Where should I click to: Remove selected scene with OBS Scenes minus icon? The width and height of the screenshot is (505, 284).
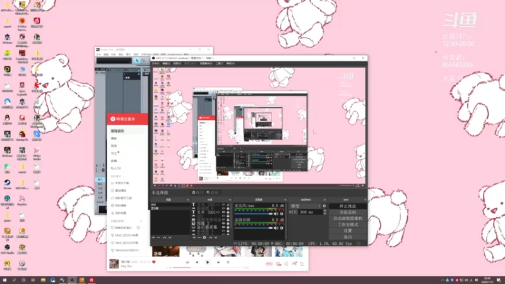click(x=158, y=238)
